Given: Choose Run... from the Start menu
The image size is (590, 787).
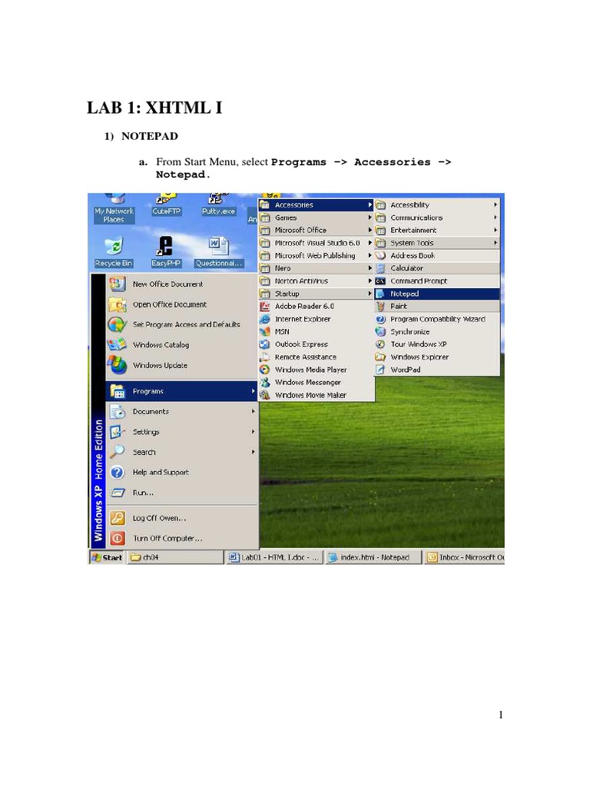Looking at the screenshot, I should [x=182, y=493].
